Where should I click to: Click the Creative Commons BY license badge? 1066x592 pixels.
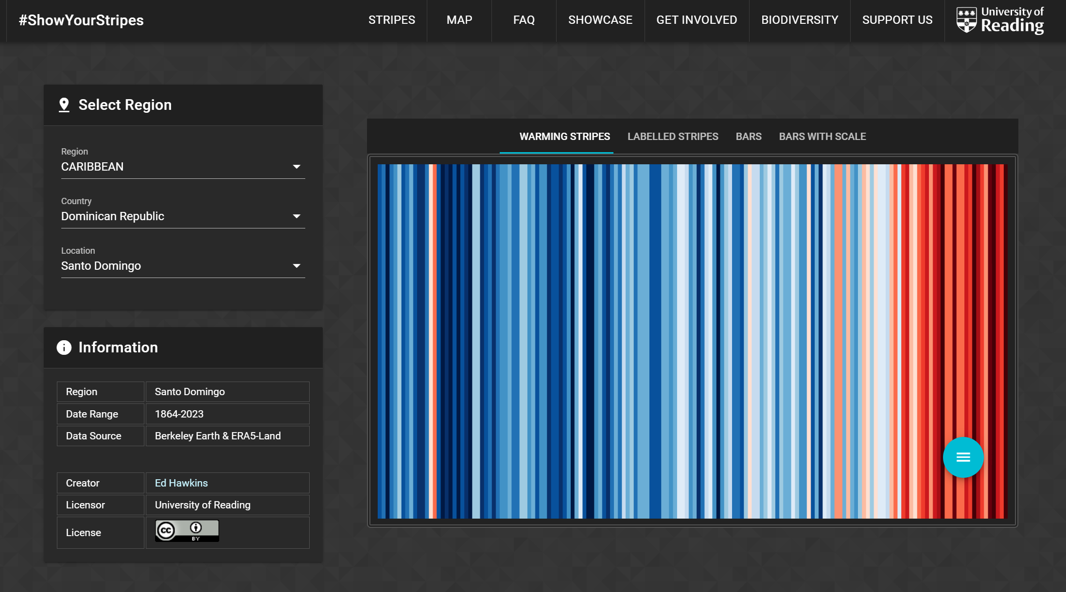pyautogui.click(x=187, y=531)
